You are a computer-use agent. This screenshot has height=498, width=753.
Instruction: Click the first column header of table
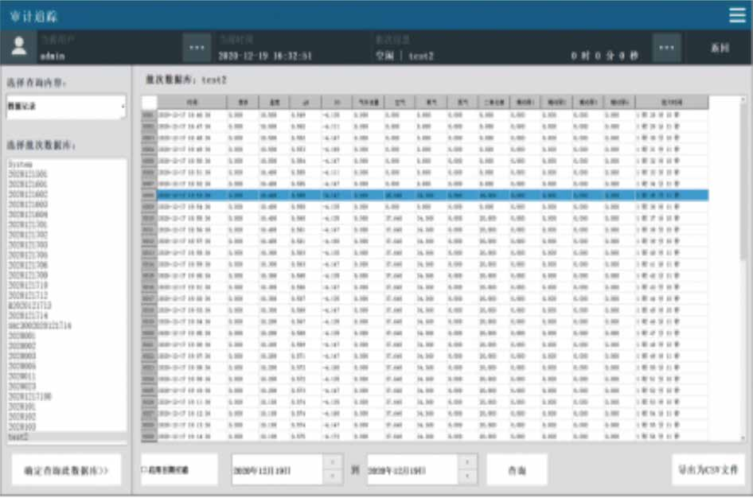192,102
